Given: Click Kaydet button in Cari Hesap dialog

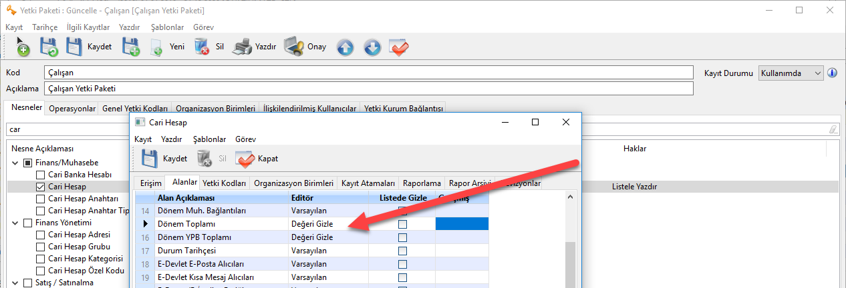Looking at the screenshot, I should [x=164, y=159].
